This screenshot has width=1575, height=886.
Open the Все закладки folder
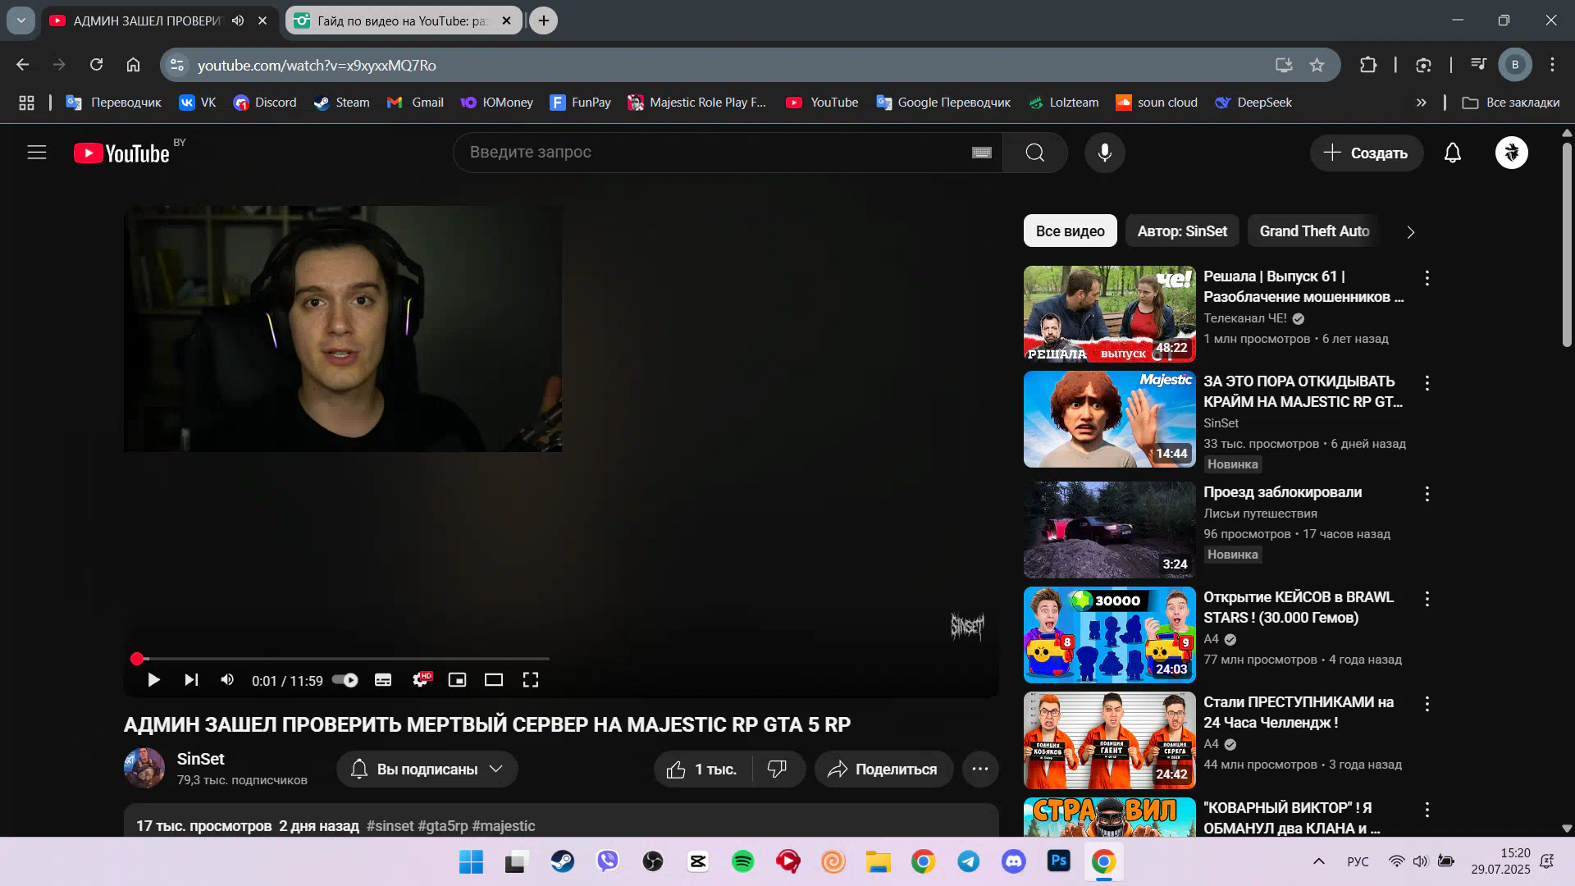tap(1511, 103)
